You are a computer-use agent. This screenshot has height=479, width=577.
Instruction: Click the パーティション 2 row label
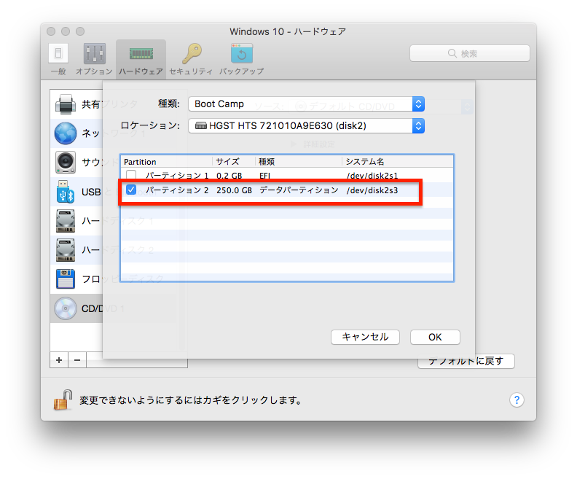pyautogui.click(x=177, y=190)
